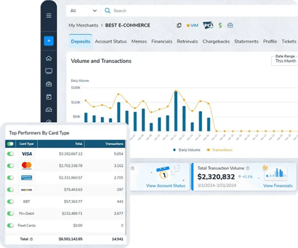Image resolution: width=298 pixels, height=248 pixels.
Task: Open the monitor icon in sidebar
Action: [x=49, y=71]
